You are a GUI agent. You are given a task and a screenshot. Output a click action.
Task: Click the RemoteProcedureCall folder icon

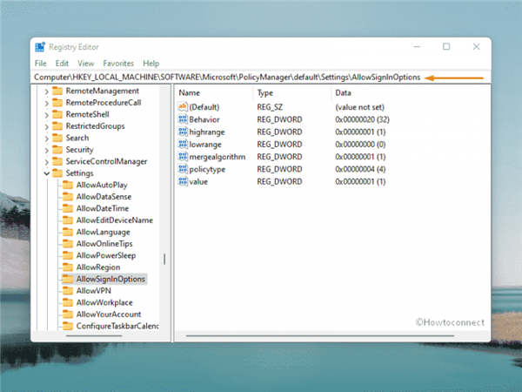point(57,102)
